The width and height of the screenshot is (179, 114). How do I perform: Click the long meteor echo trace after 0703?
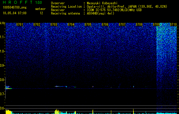(65, 87)
